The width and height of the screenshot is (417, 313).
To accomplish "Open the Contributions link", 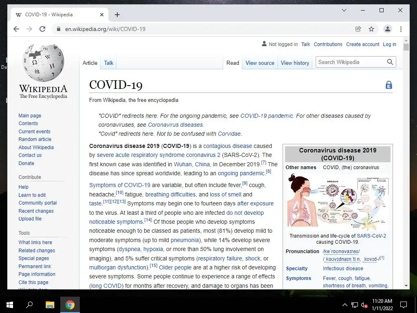I will pos(328,44).
